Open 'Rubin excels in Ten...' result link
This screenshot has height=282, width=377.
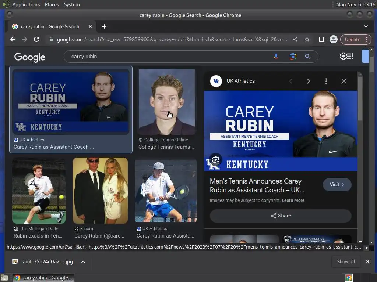[x=38, y=236]
